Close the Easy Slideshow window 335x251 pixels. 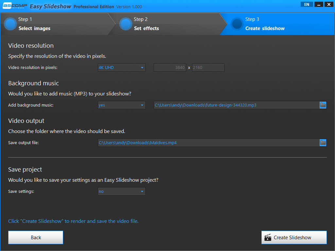tap(329, 5)
